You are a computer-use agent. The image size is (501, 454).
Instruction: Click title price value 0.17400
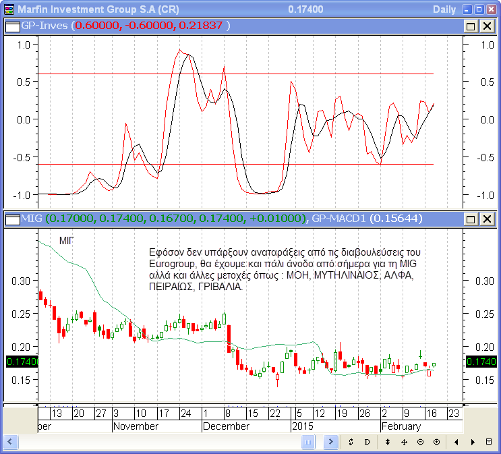pyautogui.click(x=305, y=9)
